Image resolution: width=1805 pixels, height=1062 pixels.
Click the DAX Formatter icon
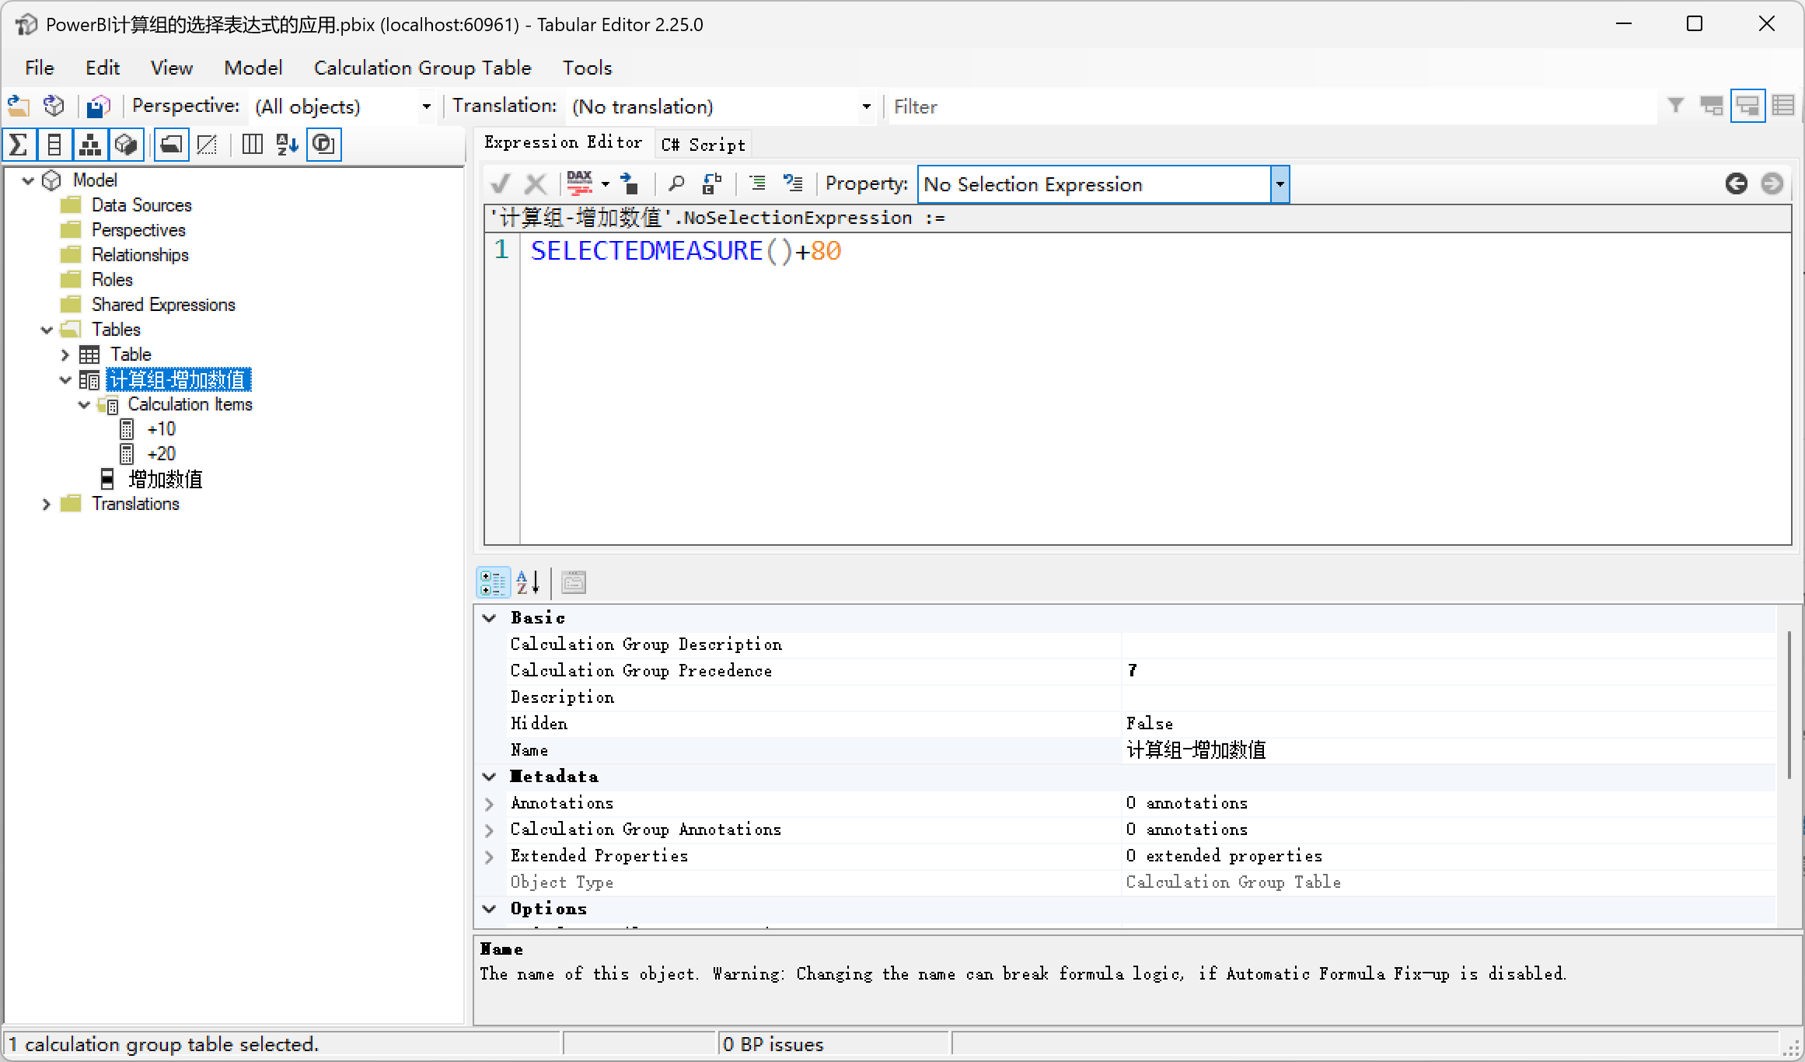point(580,184)
